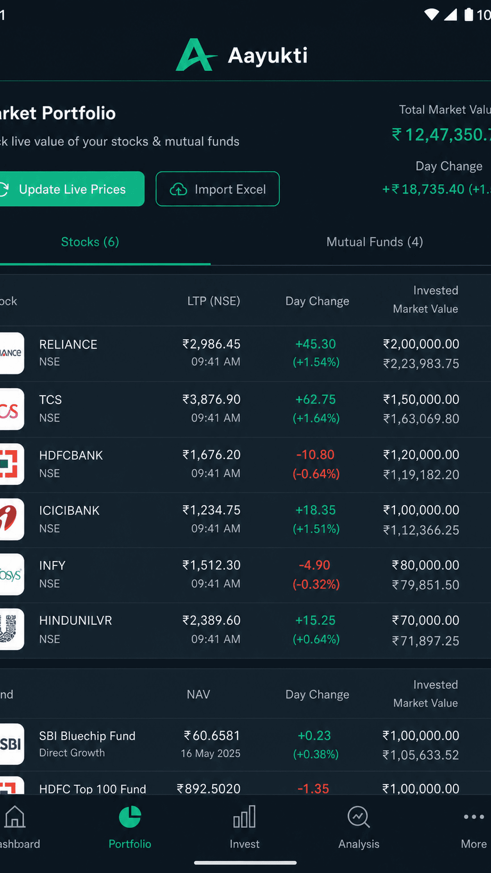
Task: Open the RELIANCE stock name
Action: (x=68, y=345)
